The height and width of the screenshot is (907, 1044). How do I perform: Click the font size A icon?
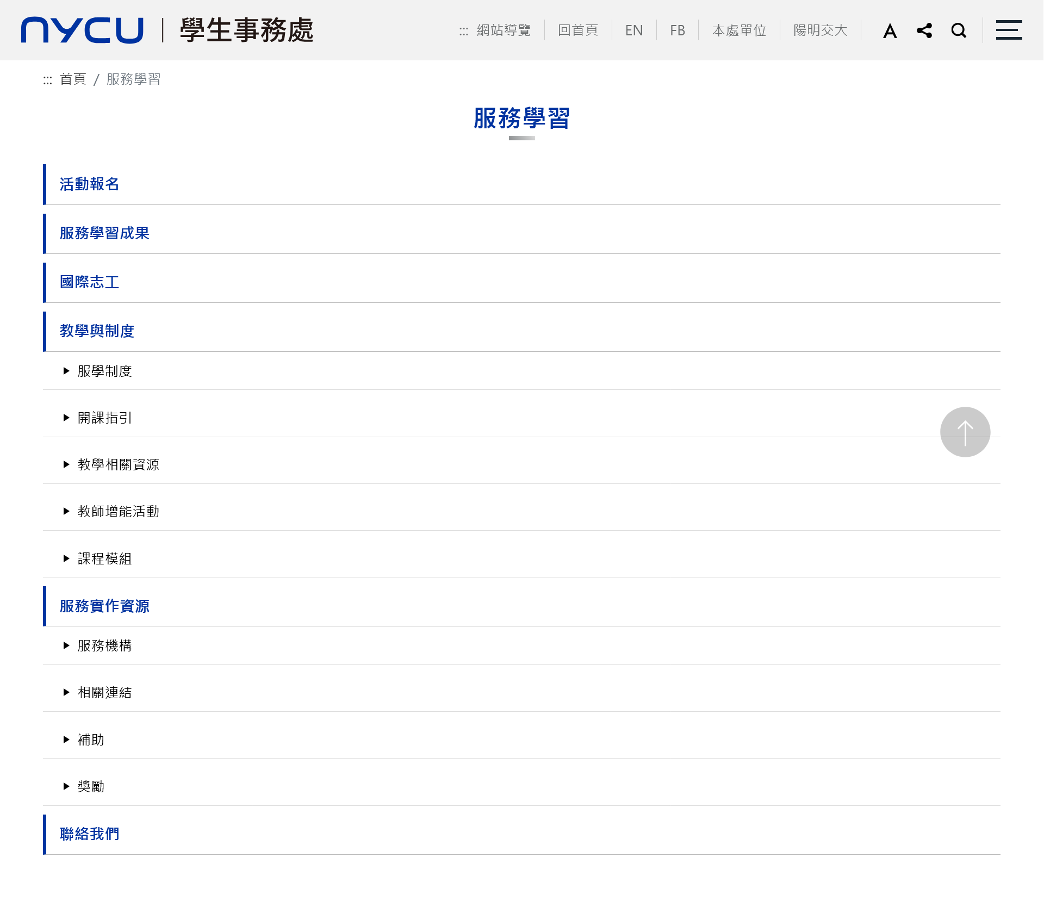click(890, 31)
